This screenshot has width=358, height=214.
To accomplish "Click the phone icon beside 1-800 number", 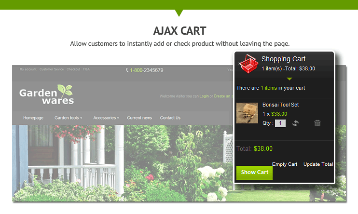I will coord(127,70).
